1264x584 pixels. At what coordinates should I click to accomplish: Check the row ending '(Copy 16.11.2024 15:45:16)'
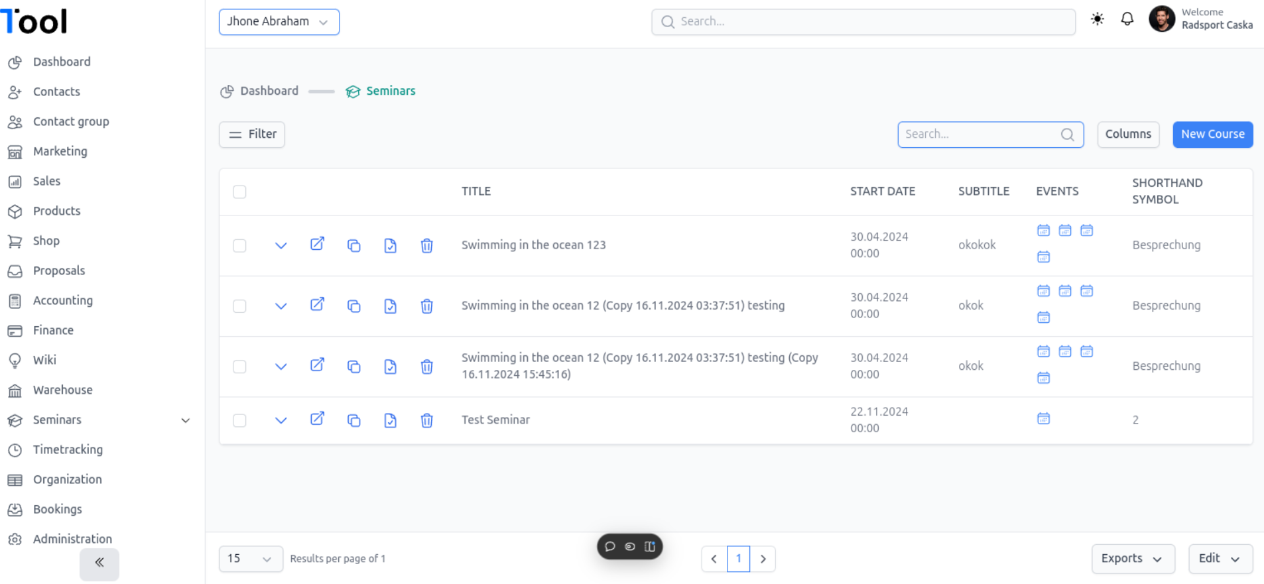click(x=239, y=367)
